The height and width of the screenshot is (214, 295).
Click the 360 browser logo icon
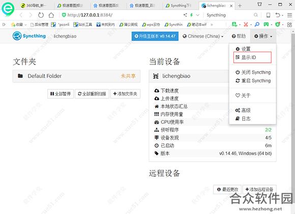point(8,9)
